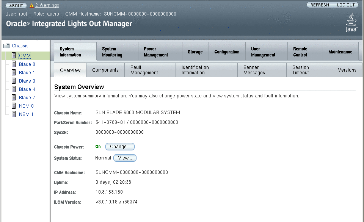364x222 pixels.
Task: Select NEM 1 in the tree
Action: (x=26, y=114)
